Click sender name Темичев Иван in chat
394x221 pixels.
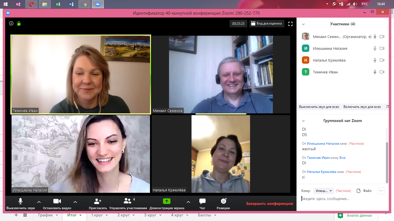(x=318, y=158)
